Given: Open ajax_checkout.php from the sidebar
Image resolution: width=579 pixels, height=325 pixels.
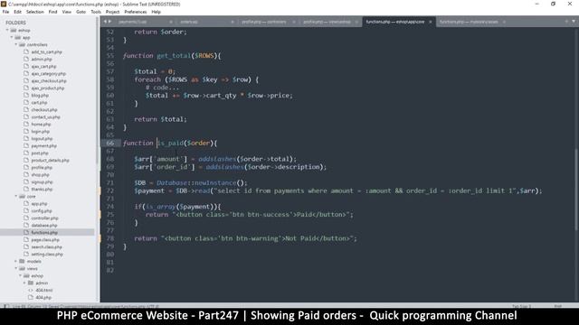Looking at the screenshot, I should [49, 80].
